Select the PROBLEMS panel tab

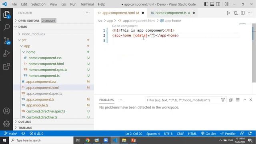[106, 100]
